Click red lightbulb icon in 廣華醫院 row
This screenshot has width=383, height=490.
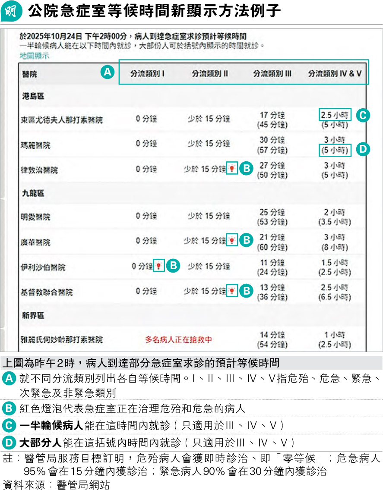pyautogui.click(x=232, y=240)
